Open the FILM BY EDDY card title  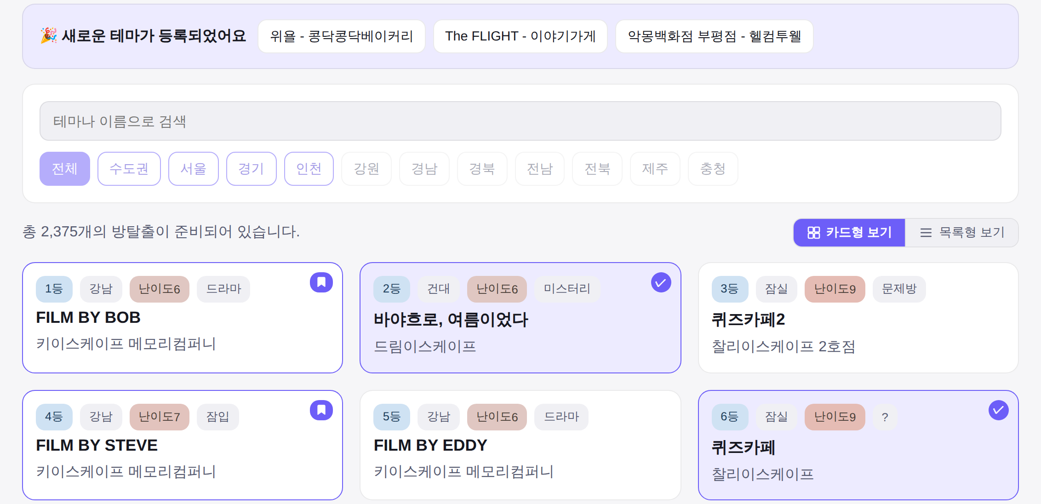pos(430,445)
